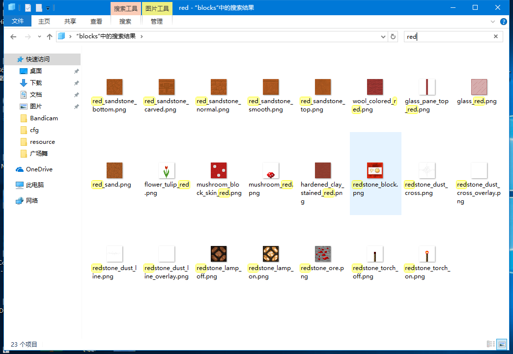Open 此电脑 in the navigation pane

[35, 185]
